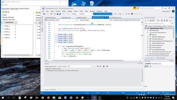
Task: Start Local Windows Debugger
Action: (x=103, y=14)
